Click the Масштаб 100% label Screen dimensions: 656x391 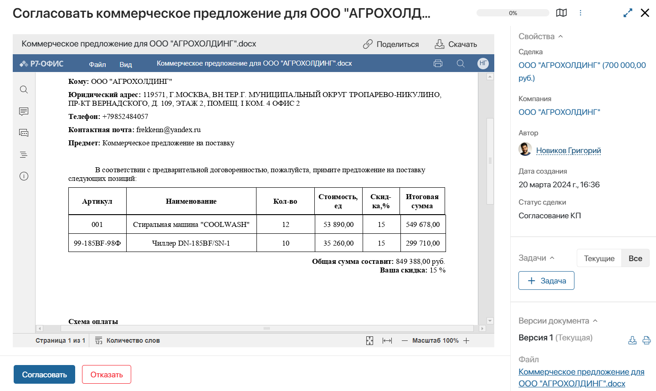click(436, 340)
